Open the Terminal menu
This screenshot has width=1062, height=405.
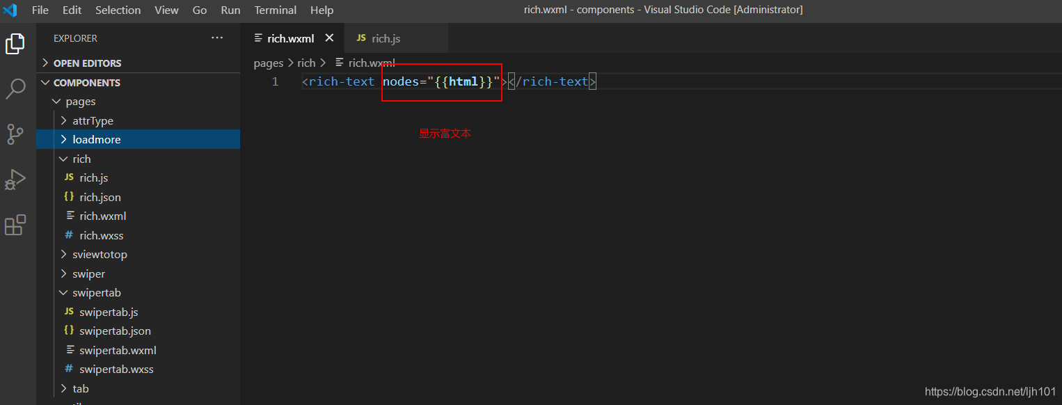click(x=275, y=10)
